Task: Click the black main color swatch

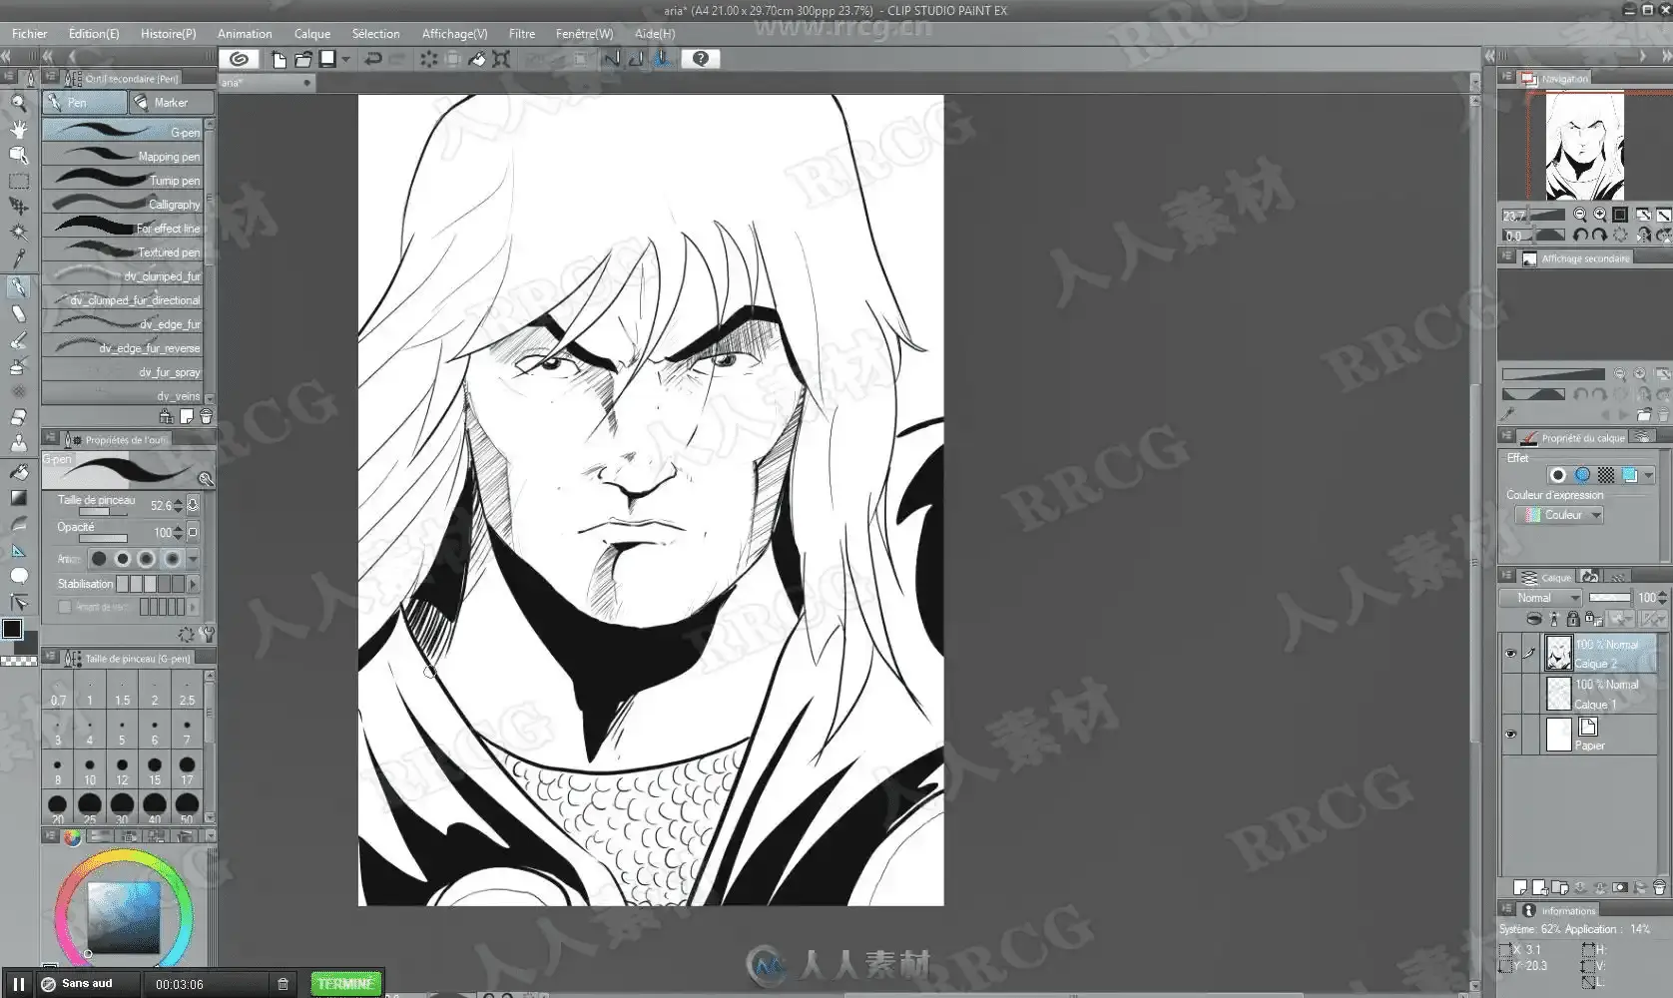Action: click(12, 629)
